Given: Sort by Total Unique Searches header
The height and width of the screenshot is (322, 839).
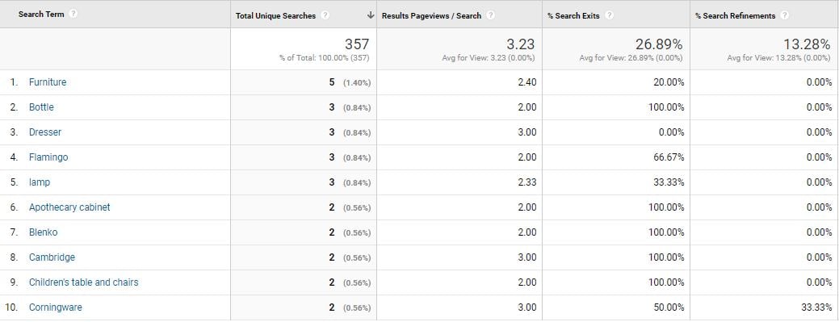Looking at the screenshot, I should (275, 16).
